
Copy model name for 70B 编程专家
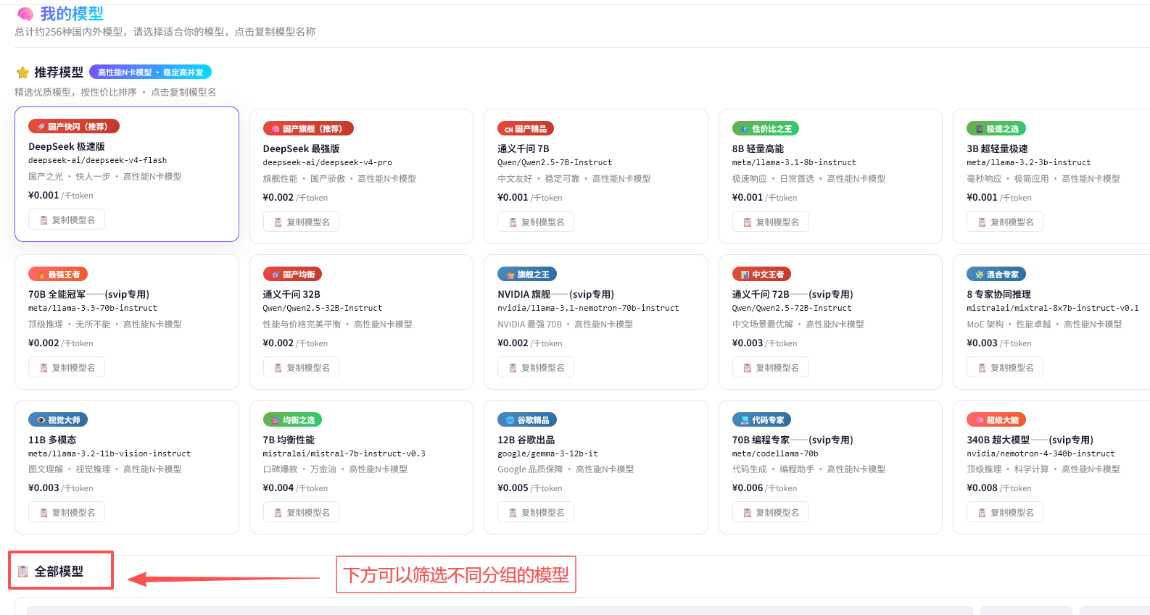(770, 512)
